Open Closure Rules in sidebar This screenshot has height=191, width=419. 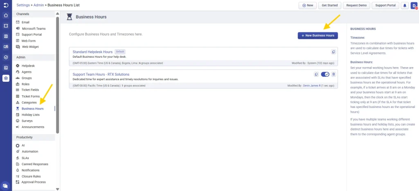[31, 176]
